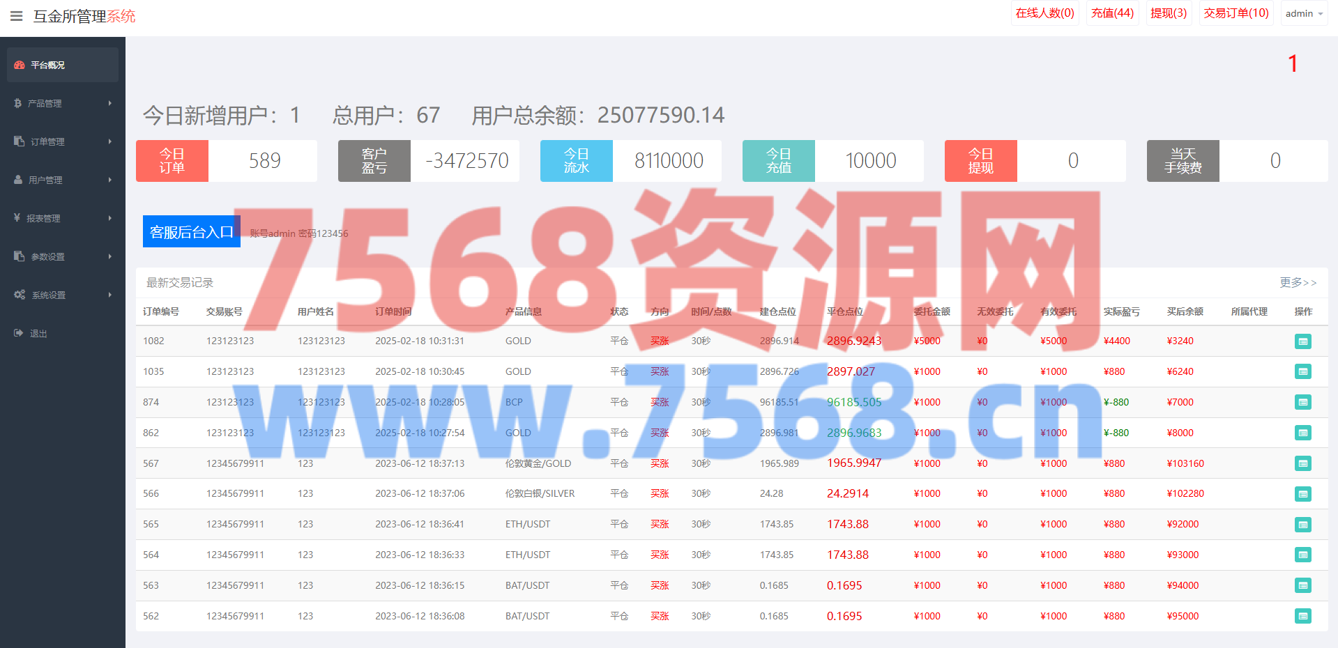Click the dashboard icon beside 平台概况
The image size is (1338, 648).
[x=20, y=65]
